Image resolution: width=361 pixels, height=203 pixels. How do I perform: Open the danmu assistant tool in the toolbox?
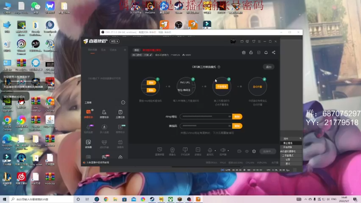click(x=88, y=114)
